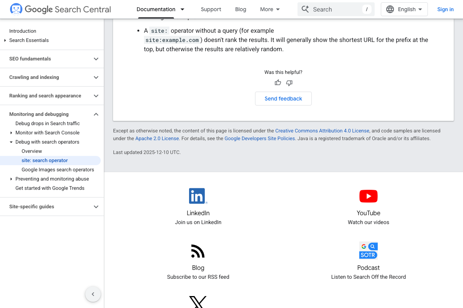Click the LinkedIn heading text
This screenshot has height=308, width=463.
(x=198, y=213)
